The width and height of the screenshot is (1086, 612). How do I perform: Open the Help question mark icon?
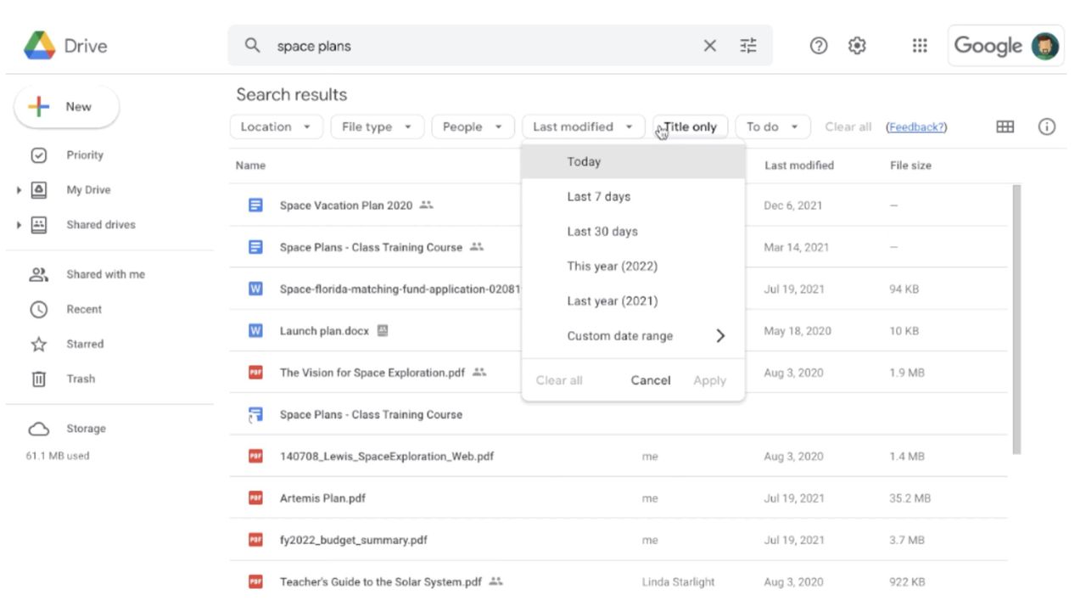point(819,46)
